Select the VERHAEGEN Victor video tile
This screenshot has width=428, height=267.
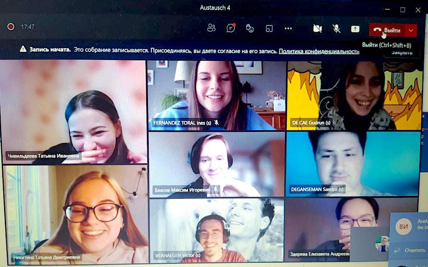pos(216,230)
